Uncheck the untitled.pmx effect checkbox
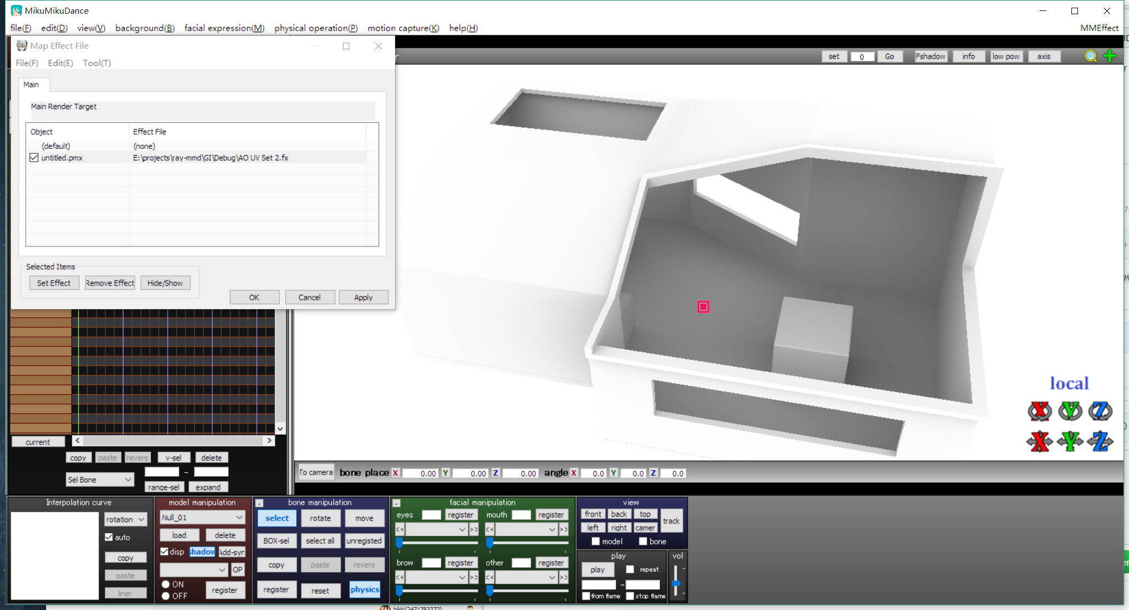 coord(34,157)
